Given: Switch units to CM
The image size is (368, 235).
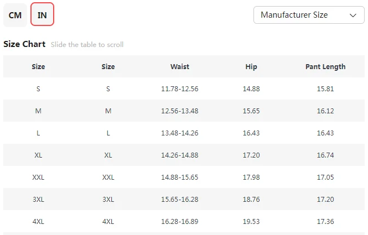Looking at the screenshot, I should [x=15, y=15].
